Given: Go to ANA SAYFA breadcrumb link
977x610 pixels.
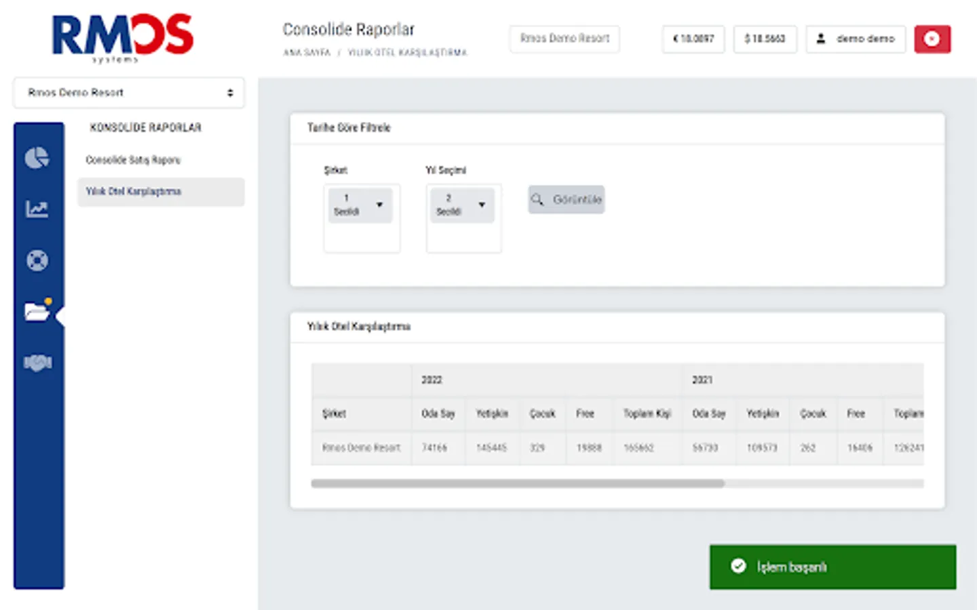Looking at the screenshot, I should click(307, 52).
